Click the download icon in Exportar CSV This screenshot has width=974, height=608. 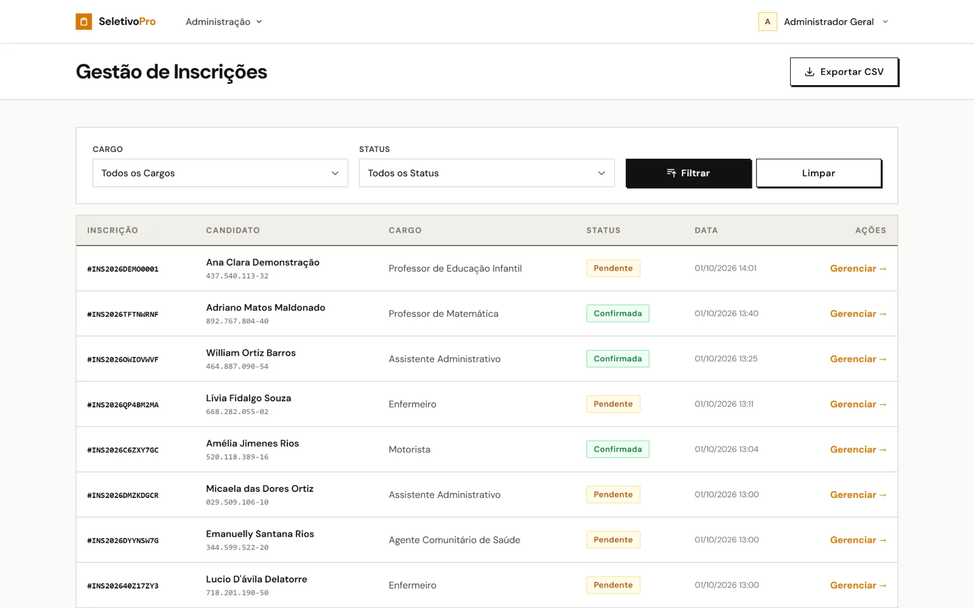809,72
